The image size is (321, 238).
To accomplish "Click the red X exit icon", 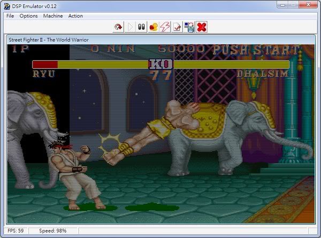I will coord(202,27).
